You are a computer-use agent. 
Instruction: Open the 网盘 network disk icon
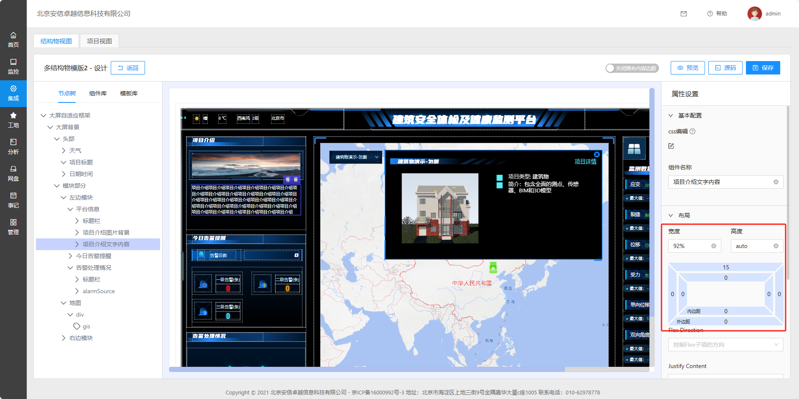[x=13, y=173]
